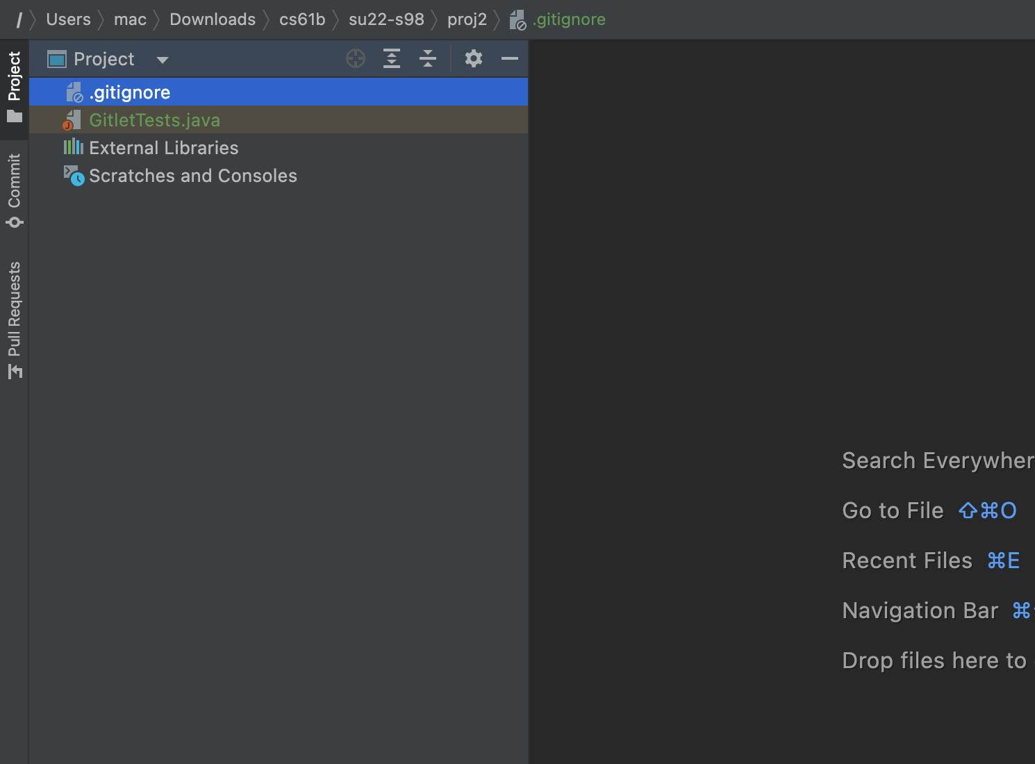Click the Select Opened File target icon
Screen dimensions: 1035x764
tap(356, 59)
